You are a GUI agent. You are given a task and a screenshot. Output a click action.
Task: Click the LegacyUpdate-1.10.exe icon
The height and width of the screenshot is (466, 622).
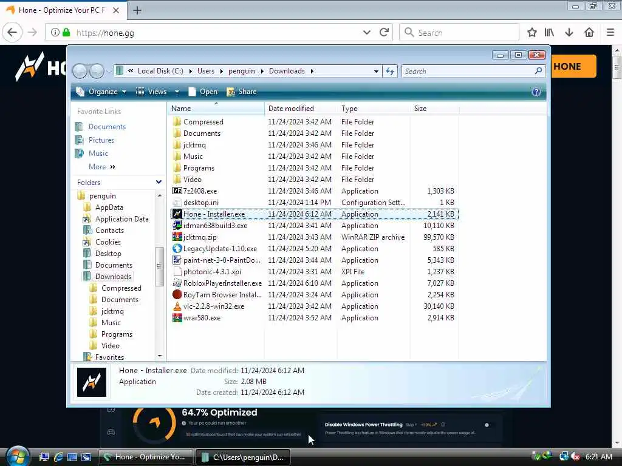pos(177,248)
